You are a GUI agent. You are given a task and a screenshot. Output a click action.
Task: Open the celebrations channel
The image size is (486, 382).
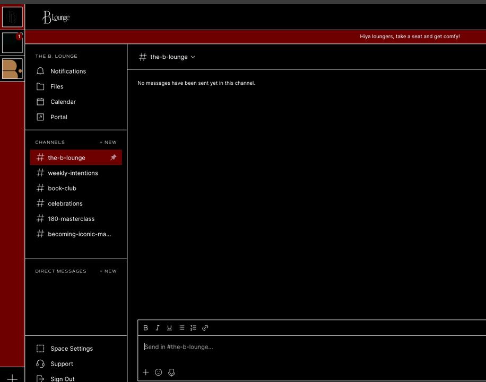76,203
